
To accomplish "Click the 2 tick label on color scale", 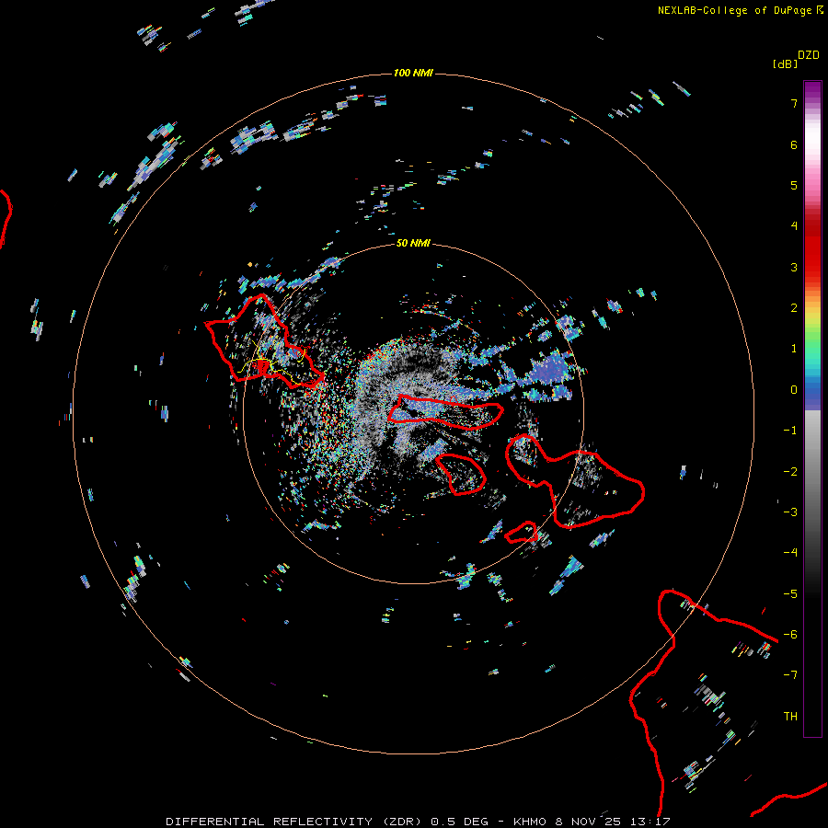I will [794, 308].
